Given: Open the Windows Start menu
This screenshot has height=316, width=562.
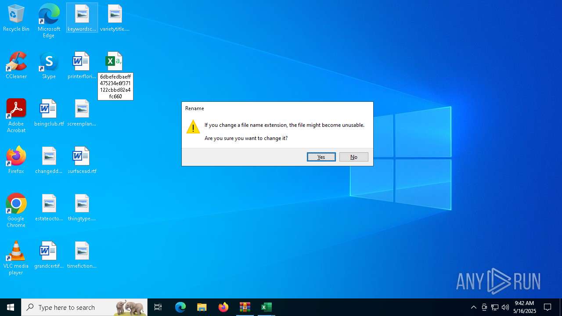Looking at the screenshot, I should click(x=11, y=307).
